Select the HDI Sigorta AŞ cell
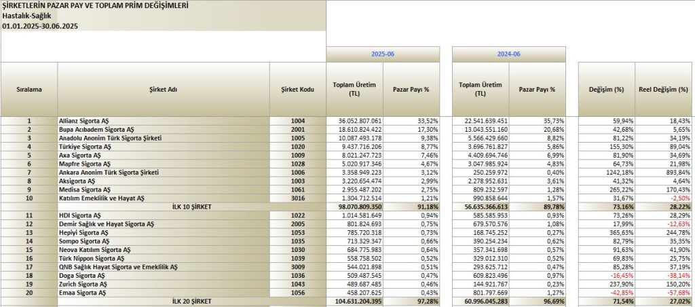Image resolution: width=695 pixels, height=307 pixels. (164, 215)
